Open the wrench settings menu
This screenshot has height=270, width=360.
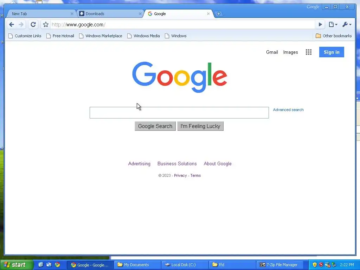pyautogui.click(x=347, y=25)
